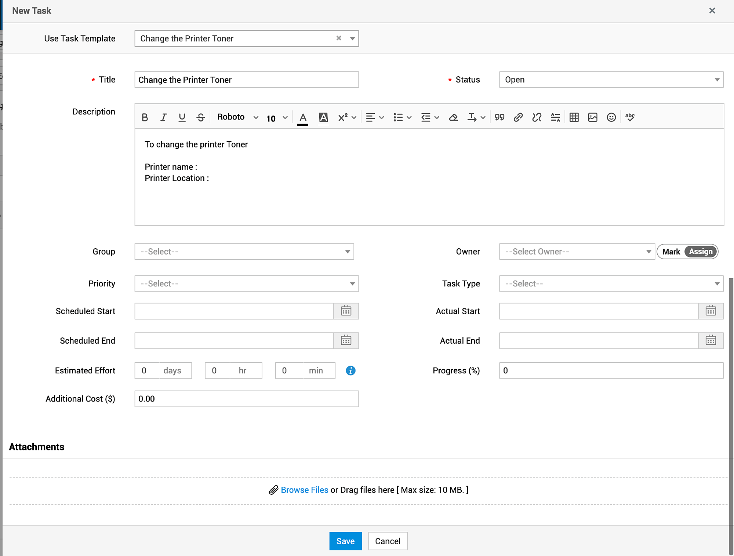Save the new task

pyautogui.click(x=345, y=541)
